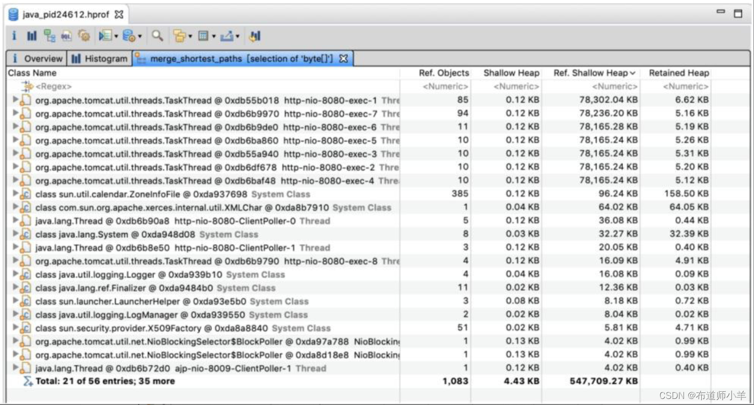Open the Dominator Tree toolbar icon
Image resolution: width=754 pixels, height=405 pixels.
pyautogui.click(x=49, y=36)
